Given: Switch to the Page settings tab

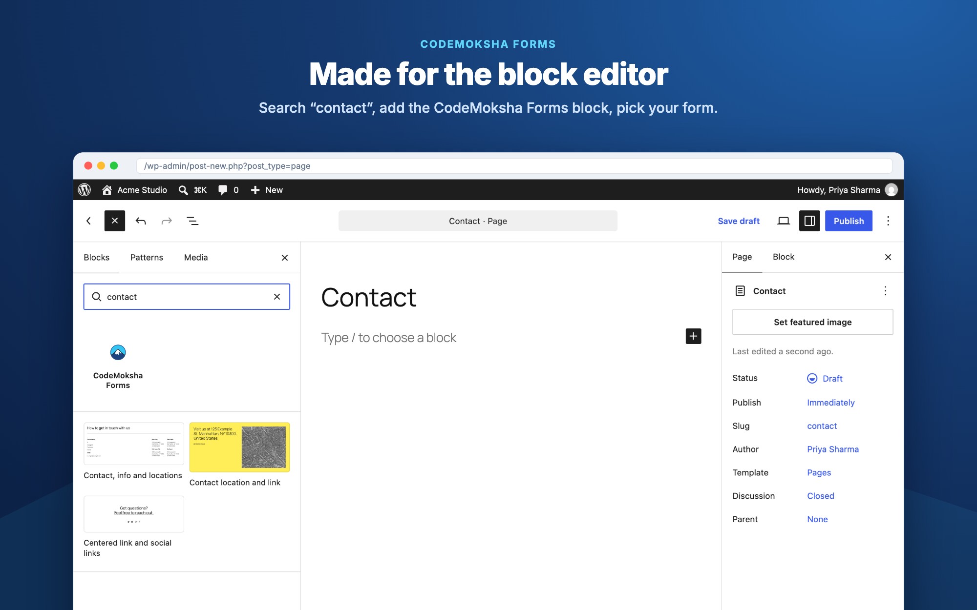Looking at the screenshot, I should (742, 257).
